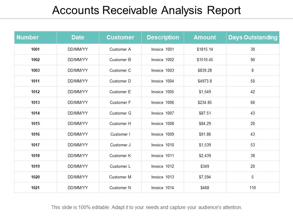Select the Customer F cell

[120, 102]
